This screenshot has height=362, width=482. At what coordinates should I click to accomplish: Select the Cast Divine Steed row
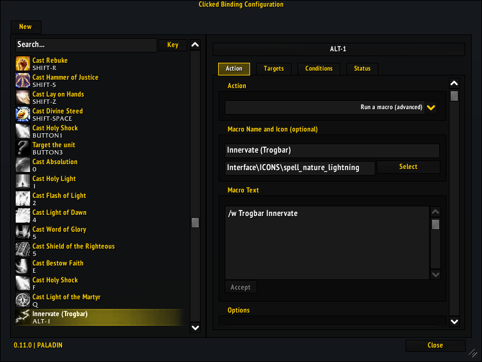tap(100, 114)
